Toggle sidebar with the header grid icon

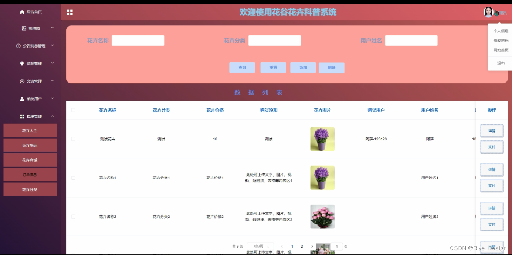70,12
